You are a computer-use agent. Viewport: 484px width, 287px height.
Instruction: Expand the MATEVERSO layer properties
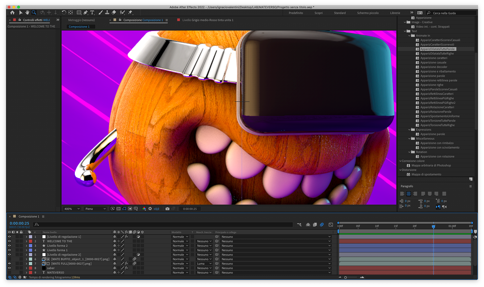click(x=26, y=272)
